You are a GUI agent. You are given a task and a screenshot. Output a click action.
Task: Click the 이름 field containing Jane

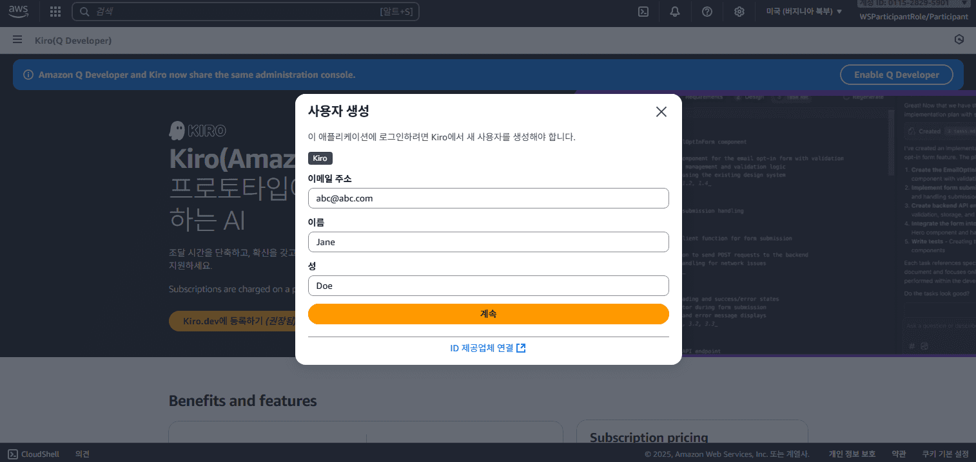[488, 242]
